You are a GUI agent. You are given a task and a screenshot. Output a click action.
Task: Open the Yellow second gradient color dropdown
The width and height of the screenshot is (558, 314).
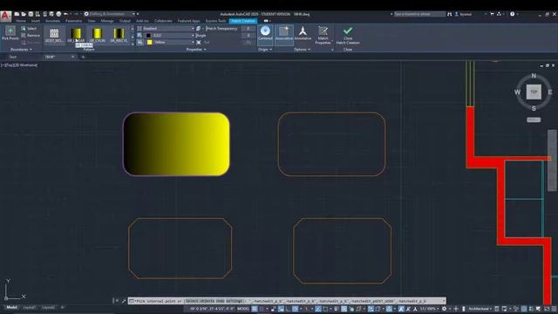(x=168, y=42)
